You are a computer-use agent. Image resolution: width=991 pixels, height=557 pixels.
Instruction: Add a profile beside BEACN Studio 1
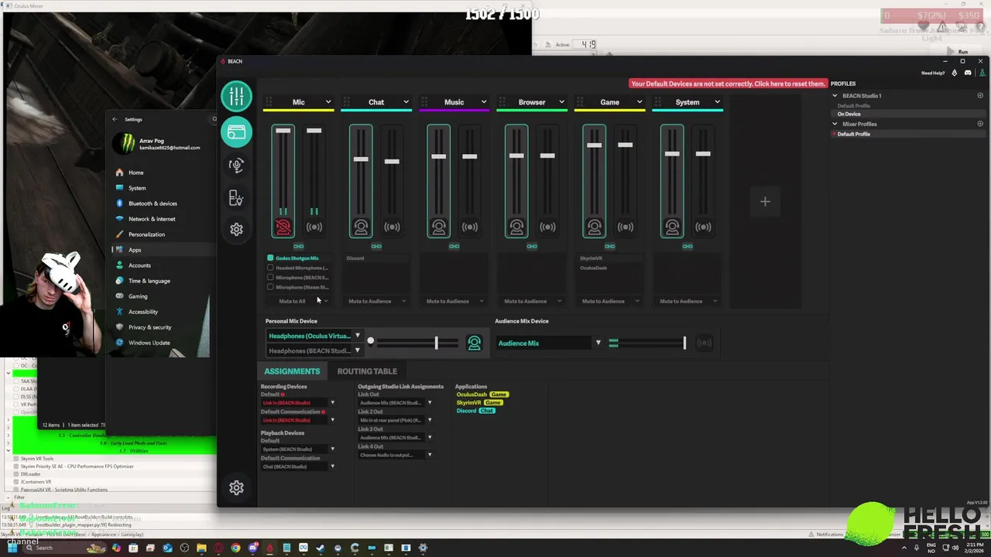coord(980,96)
